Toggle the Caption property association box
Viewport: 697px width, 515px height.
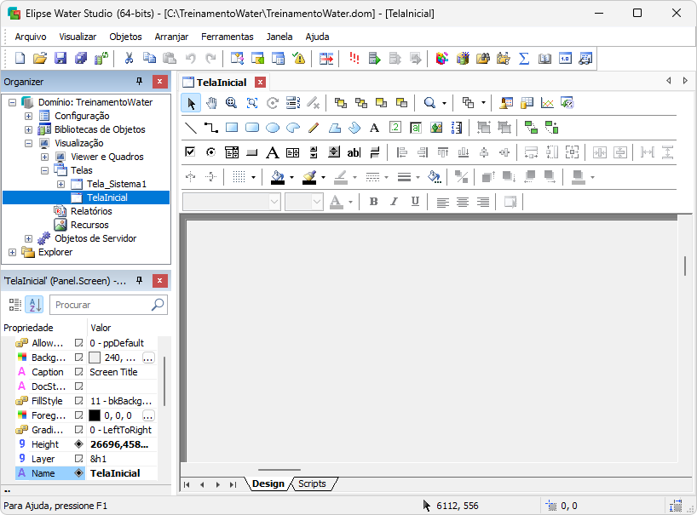point(78,372)
